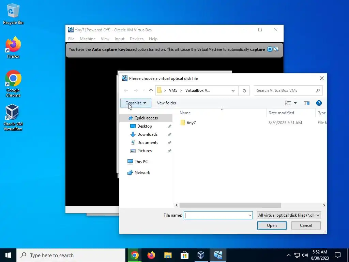Switch to tiny7 VM taskbar icon
The height and width of the screenshot is (262, 349).
(x=218, y=255)
